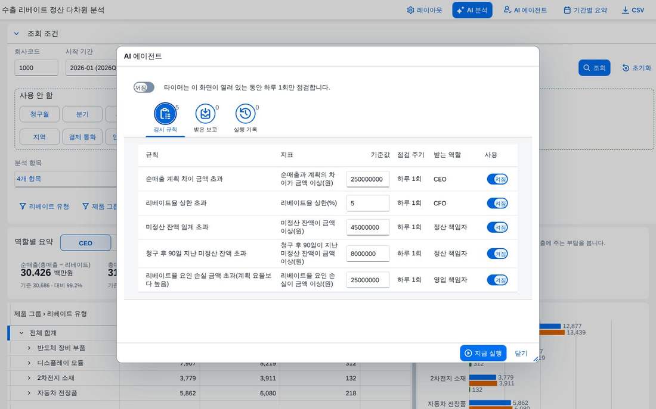Click the 지표 column header
The width and height of the screenshot is (656, 409).
pos(287,155)
